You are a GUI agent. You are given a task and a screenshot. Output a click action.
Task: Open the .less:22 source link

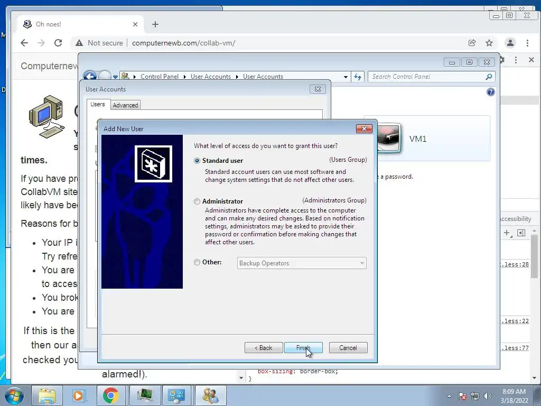[515, 321]
